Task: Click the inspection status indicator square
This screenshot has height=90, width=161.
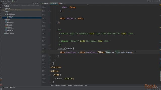Action: pos(160,5)
